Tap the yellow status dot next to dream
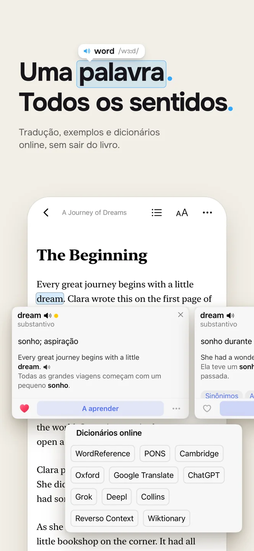The image size is (254, 551). coord(56,316)
